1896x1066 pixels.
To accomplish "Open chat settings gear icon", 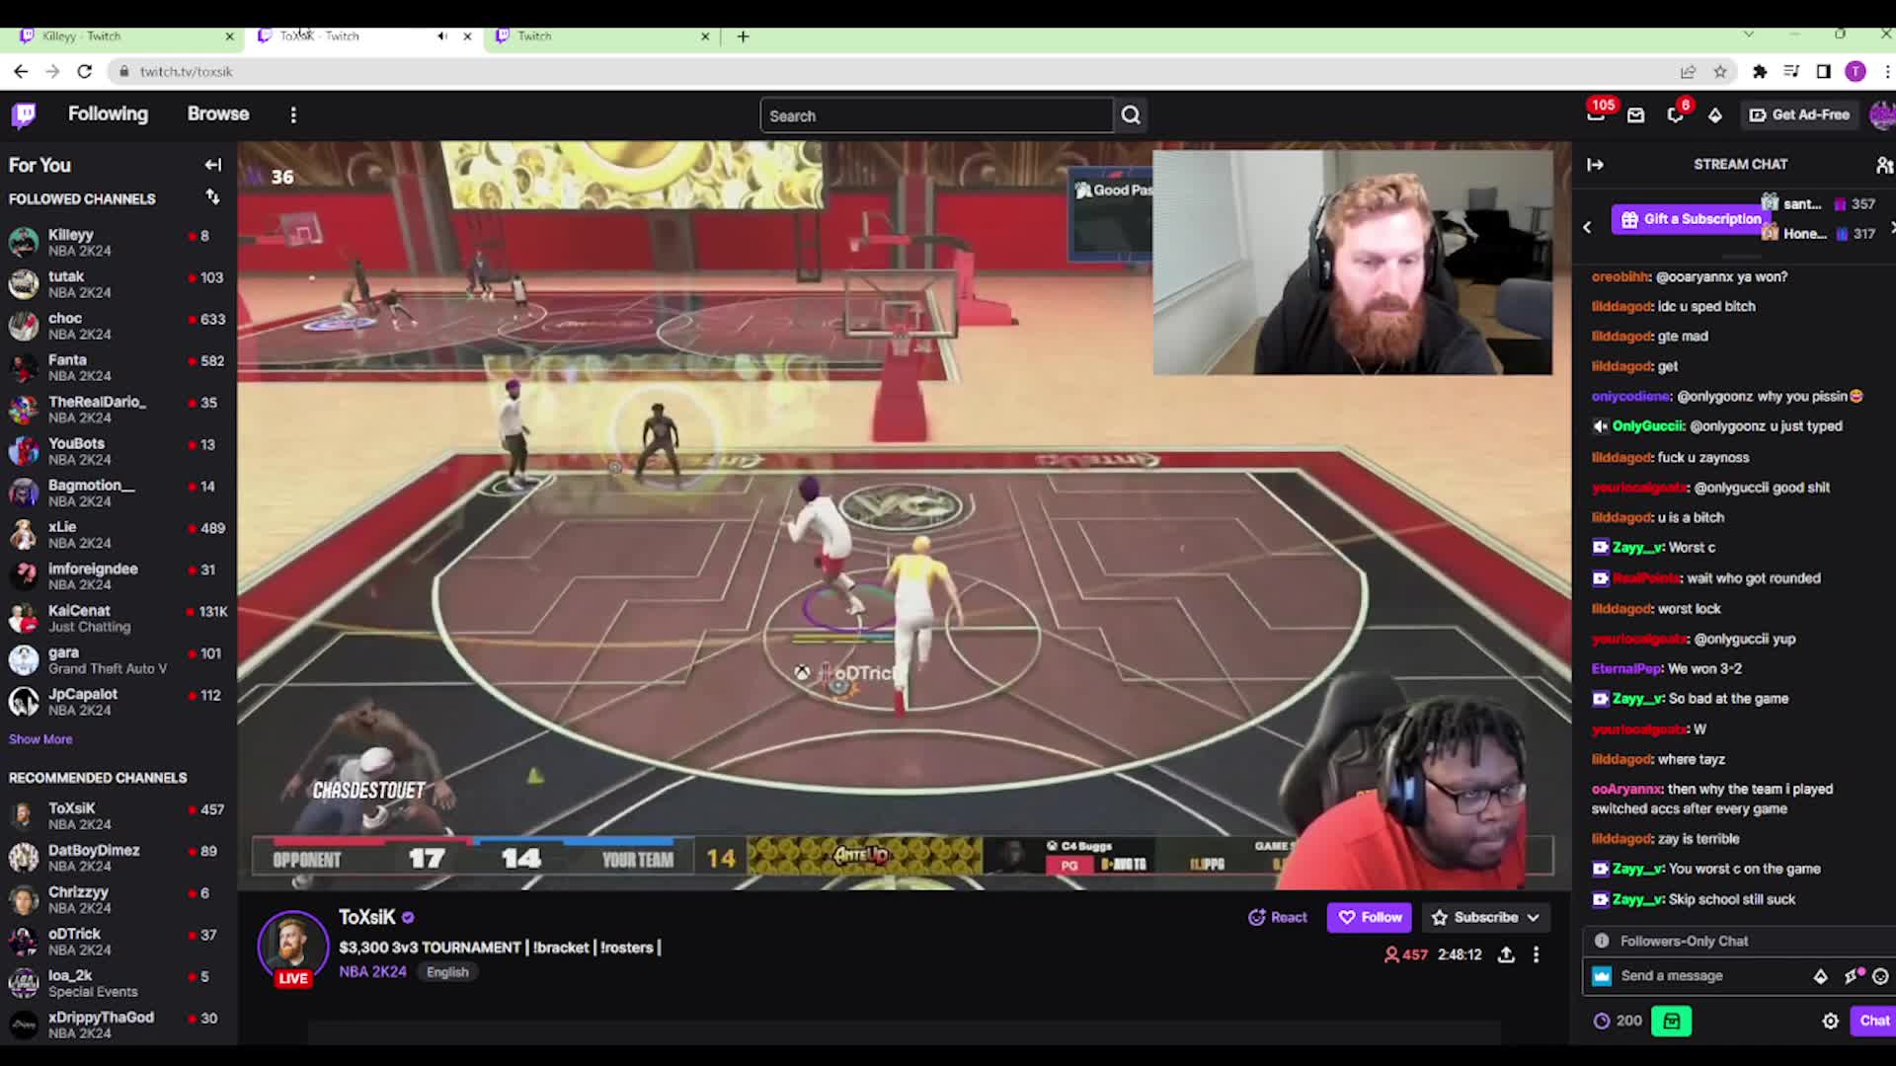I will [x=1830, y=1021].
